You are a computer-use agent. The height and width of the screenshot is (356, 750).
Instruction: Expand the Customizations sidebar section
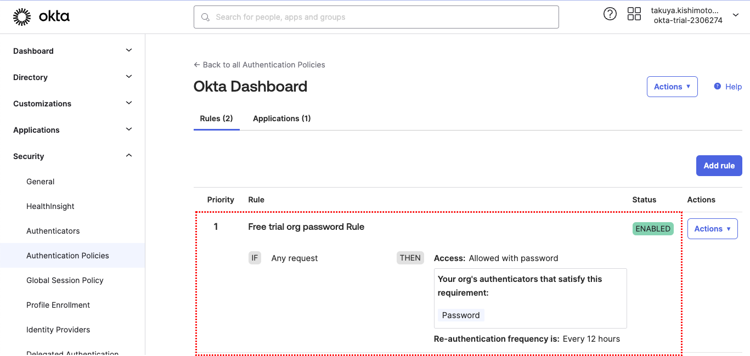(129, 103)
